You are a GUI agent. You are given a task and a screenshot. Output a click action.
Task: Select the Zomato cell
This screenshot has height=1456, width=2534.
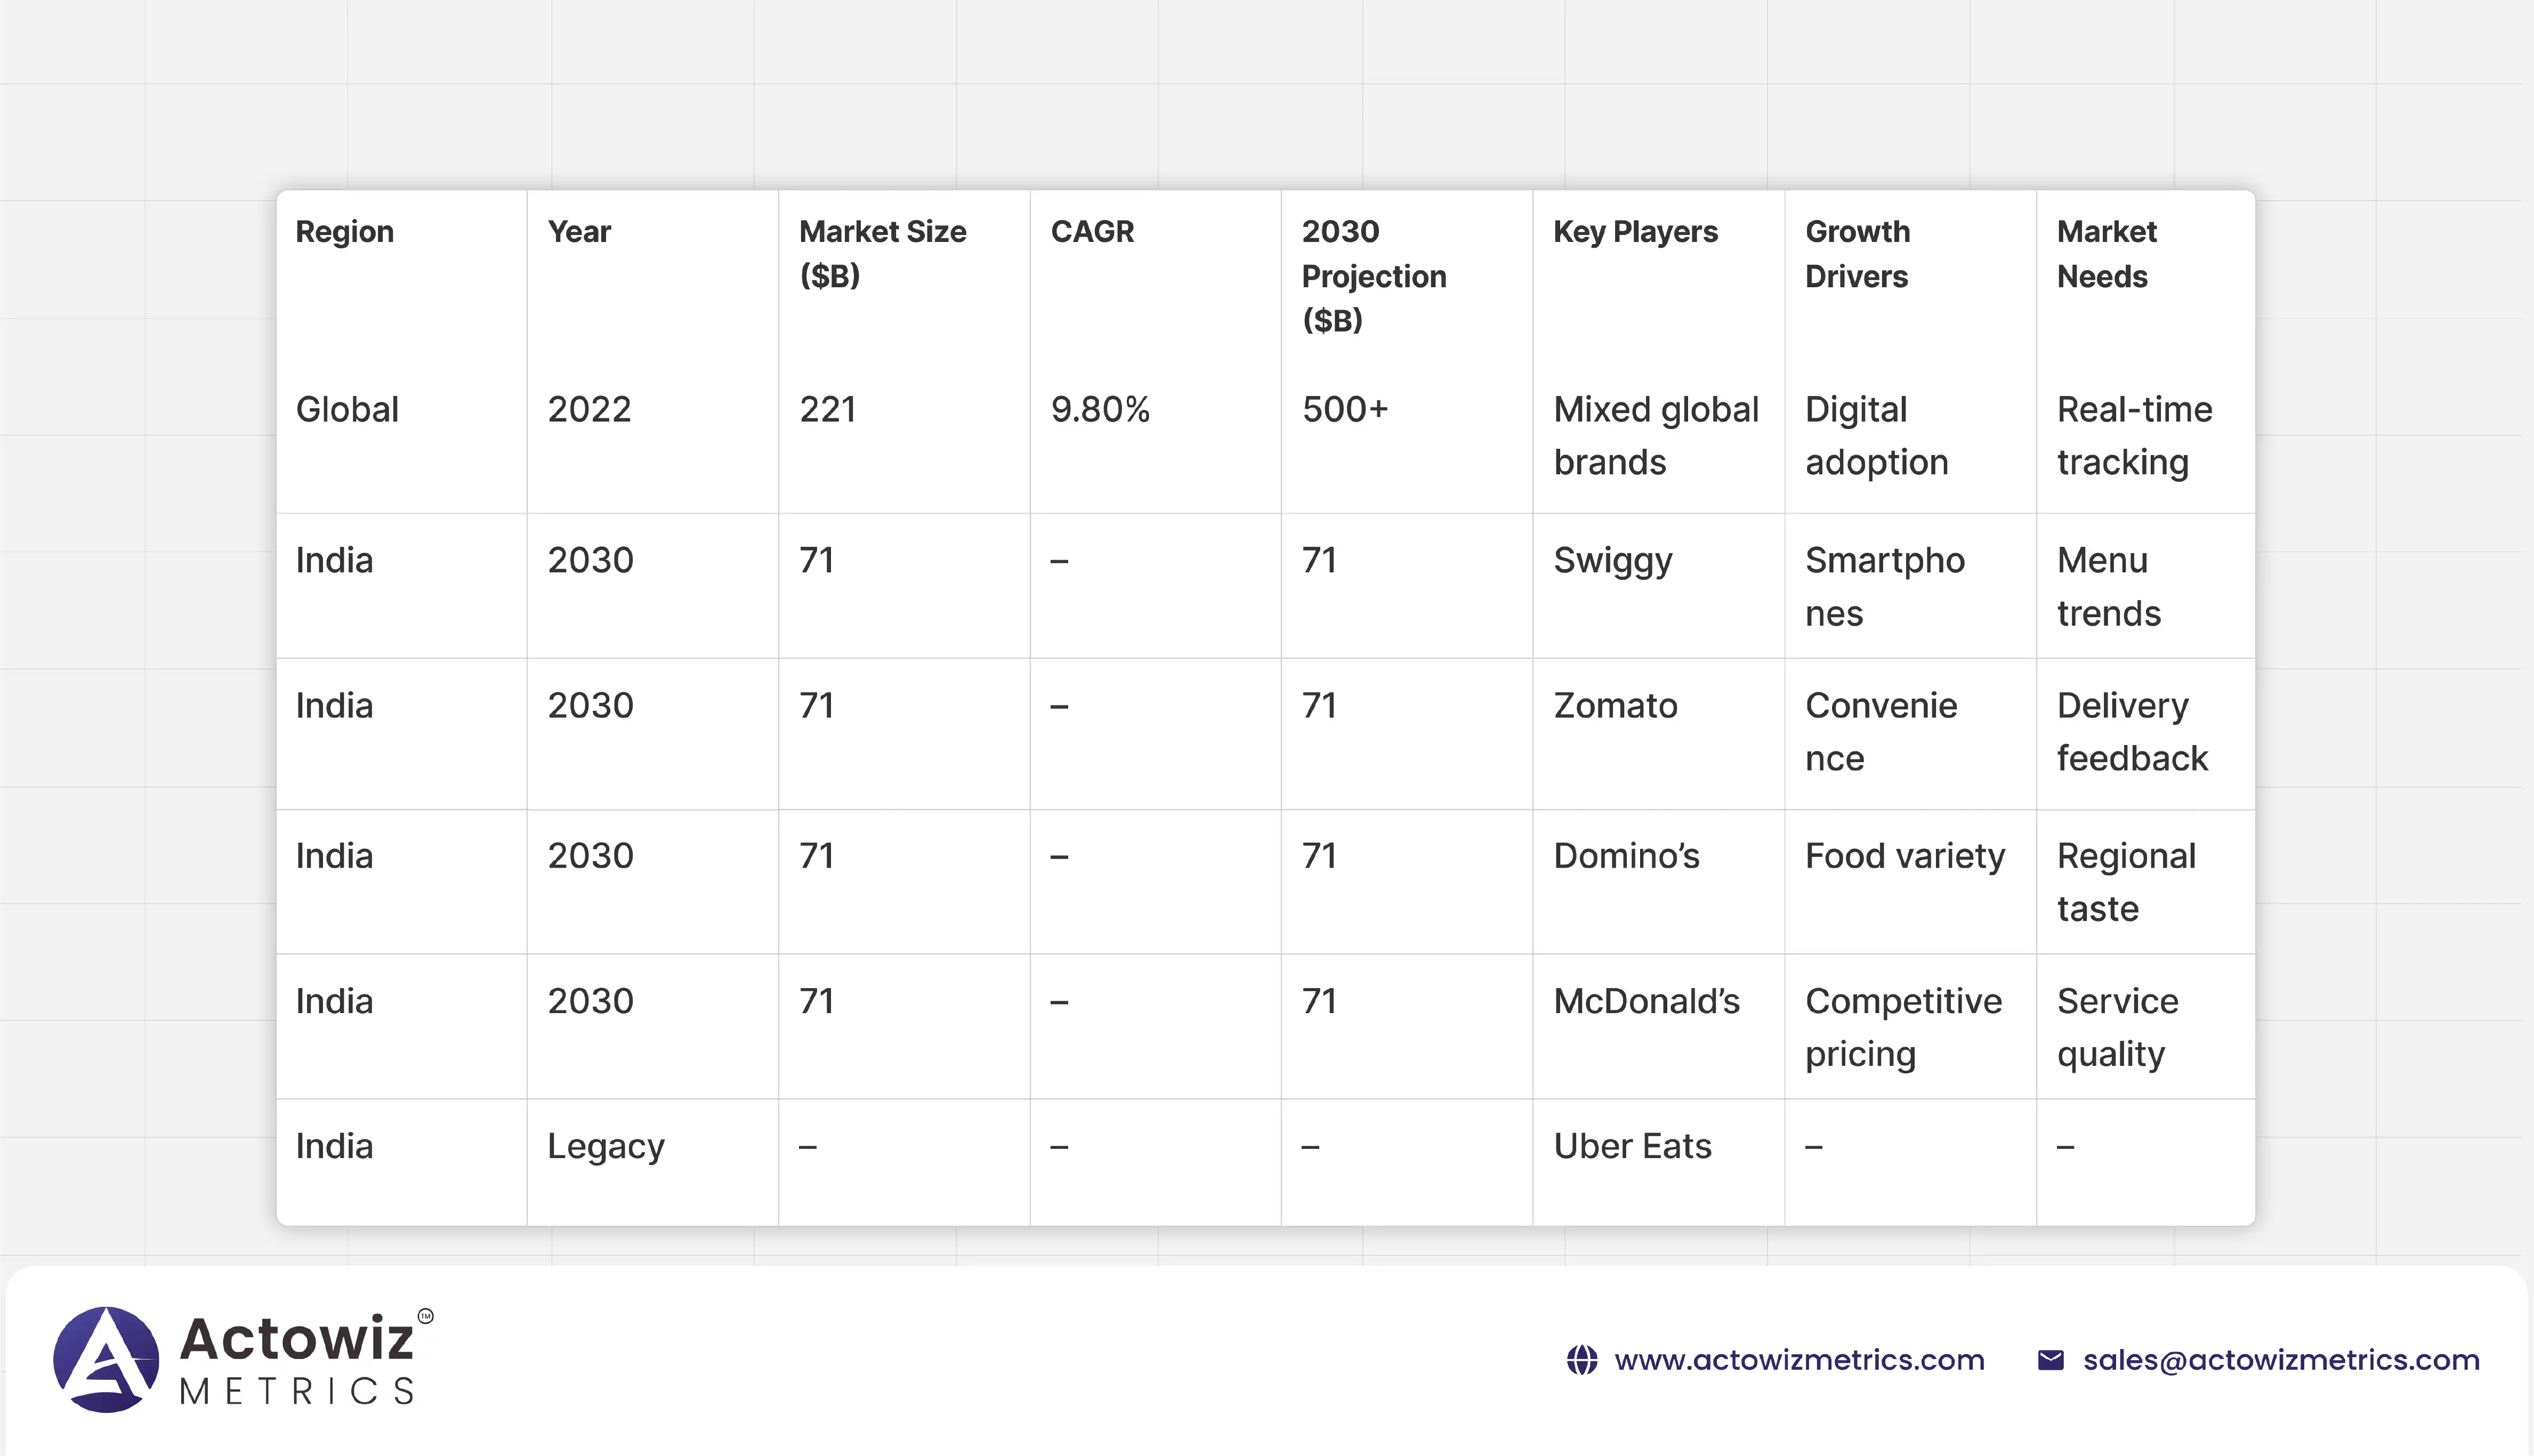coord(1615,706)
